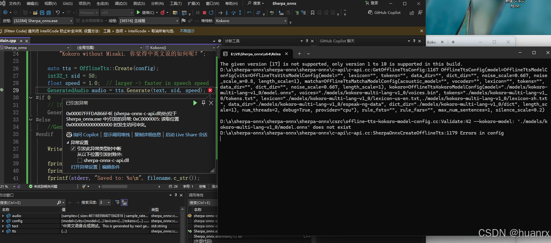Click the GitHub Copilot toolbar button
Viewport: 551px width, 243px height.
[384, 13]
